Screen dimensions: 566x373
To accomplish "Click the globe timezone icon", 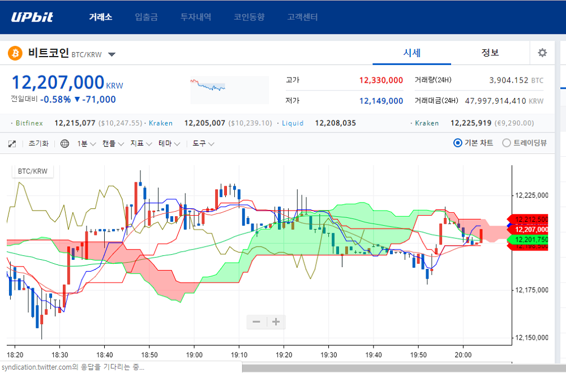I will point(65,144).
